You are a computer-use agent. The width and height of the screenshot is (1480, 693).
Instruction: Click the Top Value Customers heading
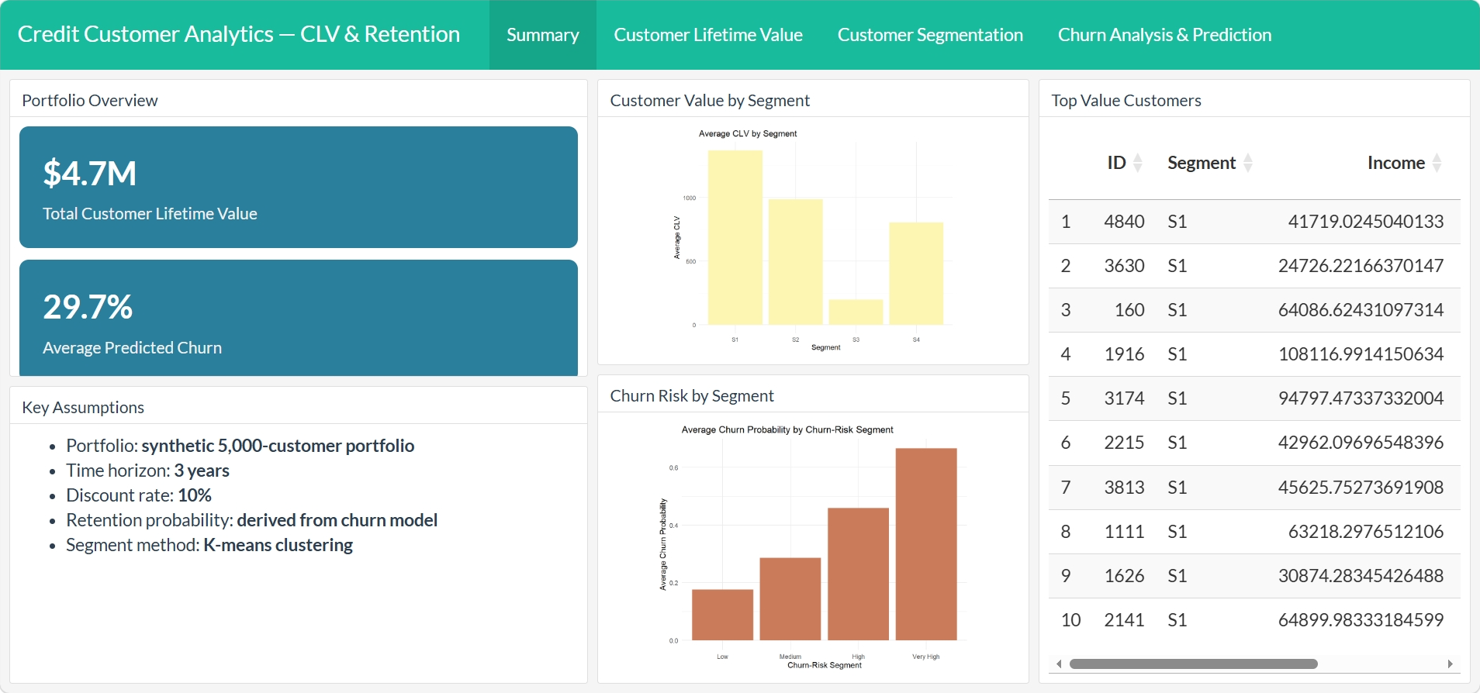point(1126,100)
